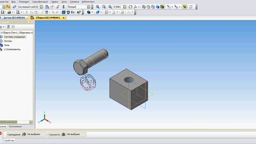256x144 pixels.
Task: Open the Полный display dropdown
Action: point(88,7)
